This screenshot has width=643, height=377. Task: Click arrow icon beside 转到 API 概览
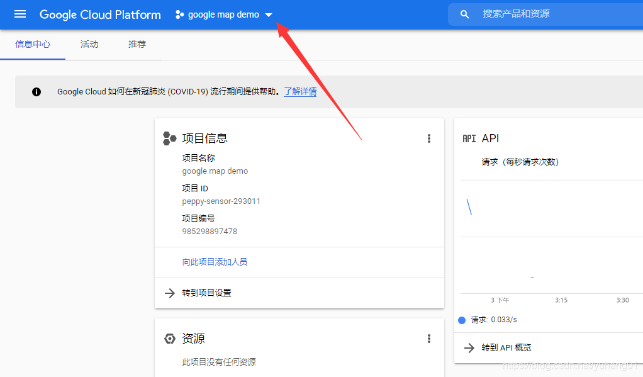tap(469, 348)
